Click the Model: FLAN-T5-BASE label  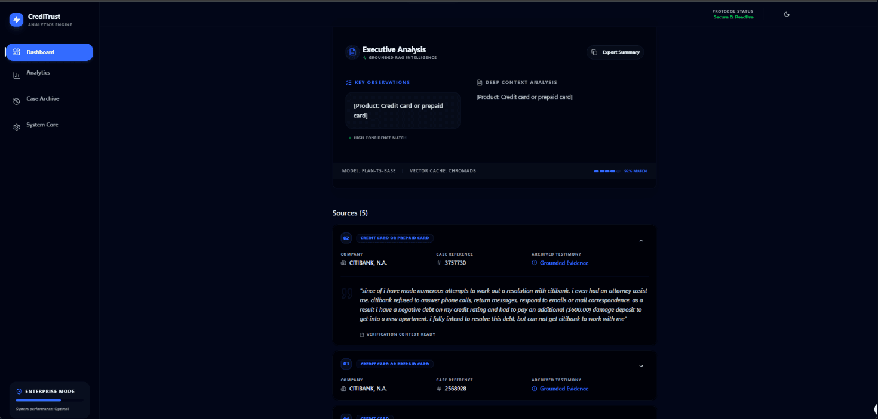point(369,171)
